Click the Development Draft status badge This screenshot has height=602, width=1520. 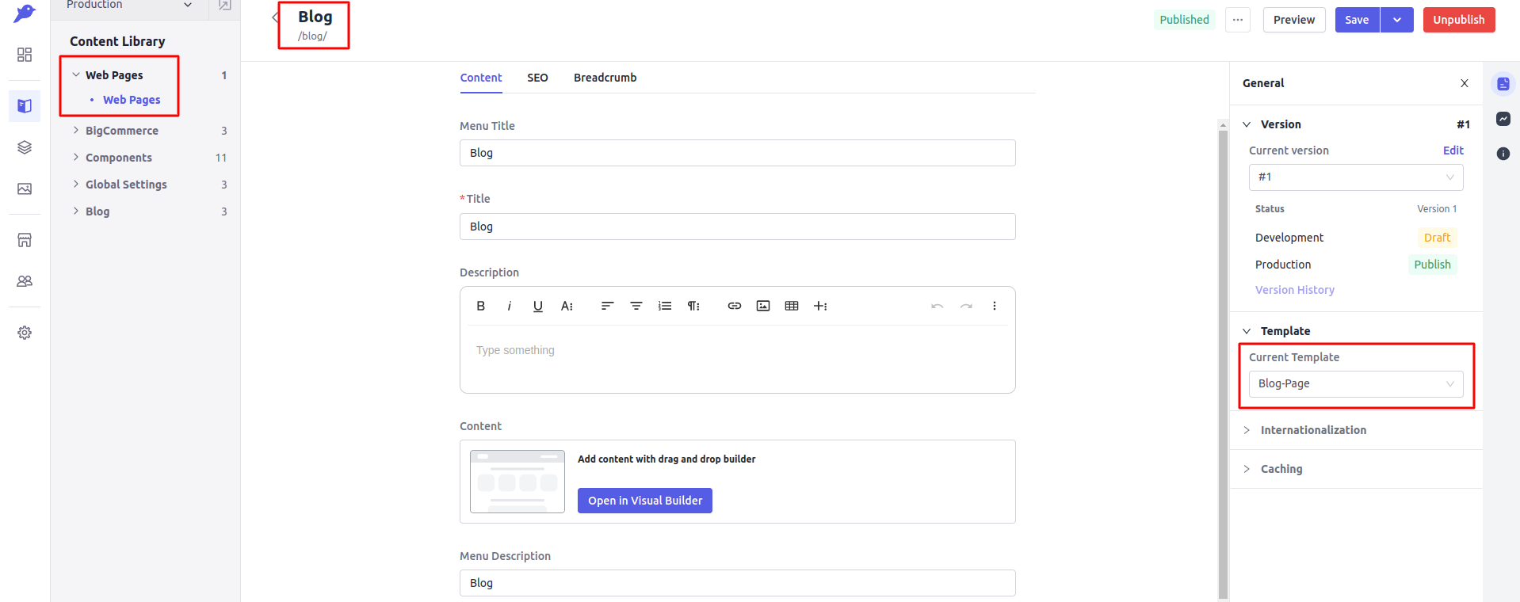tap(1437, 238)
